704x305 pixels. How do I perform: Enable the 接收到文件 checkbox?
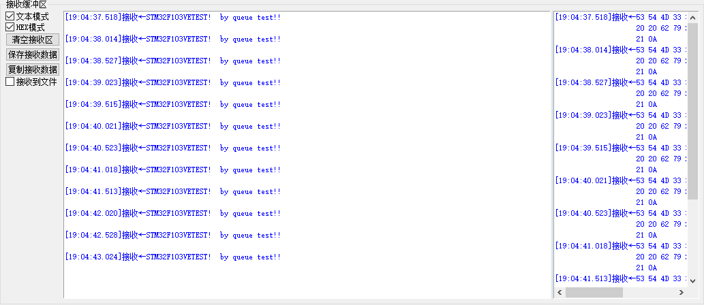10,82
